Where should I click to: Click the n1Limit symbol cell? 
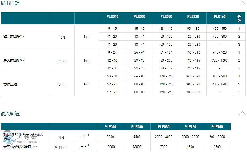(x=61, y=147)
